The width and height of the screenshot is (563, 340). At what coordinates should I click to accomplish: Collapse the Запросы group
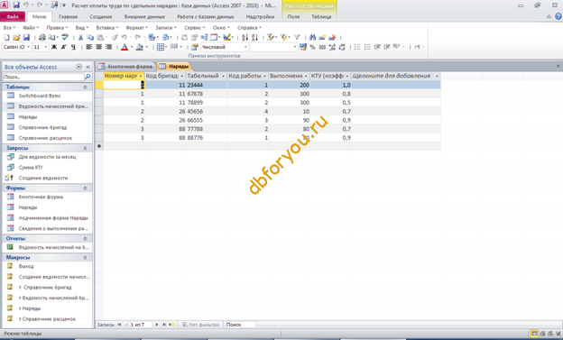85,148
